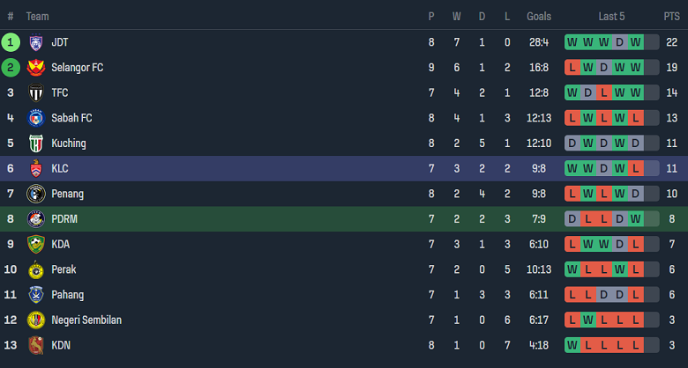Click the Perak team crest icon
The image size is (688, 368).
(x=36, y=269)
